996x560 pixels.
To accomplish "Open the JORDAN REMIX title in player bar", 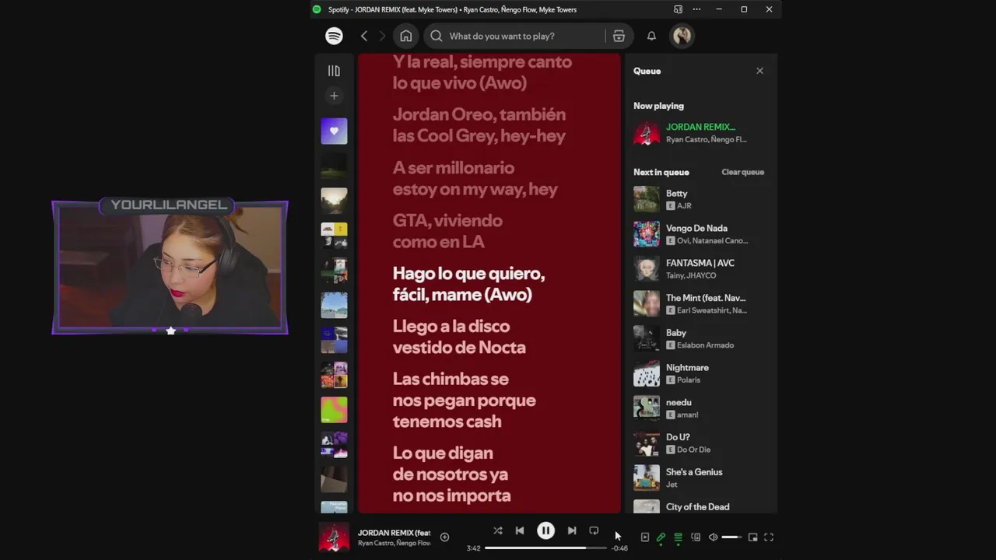I will pos(394,533).
